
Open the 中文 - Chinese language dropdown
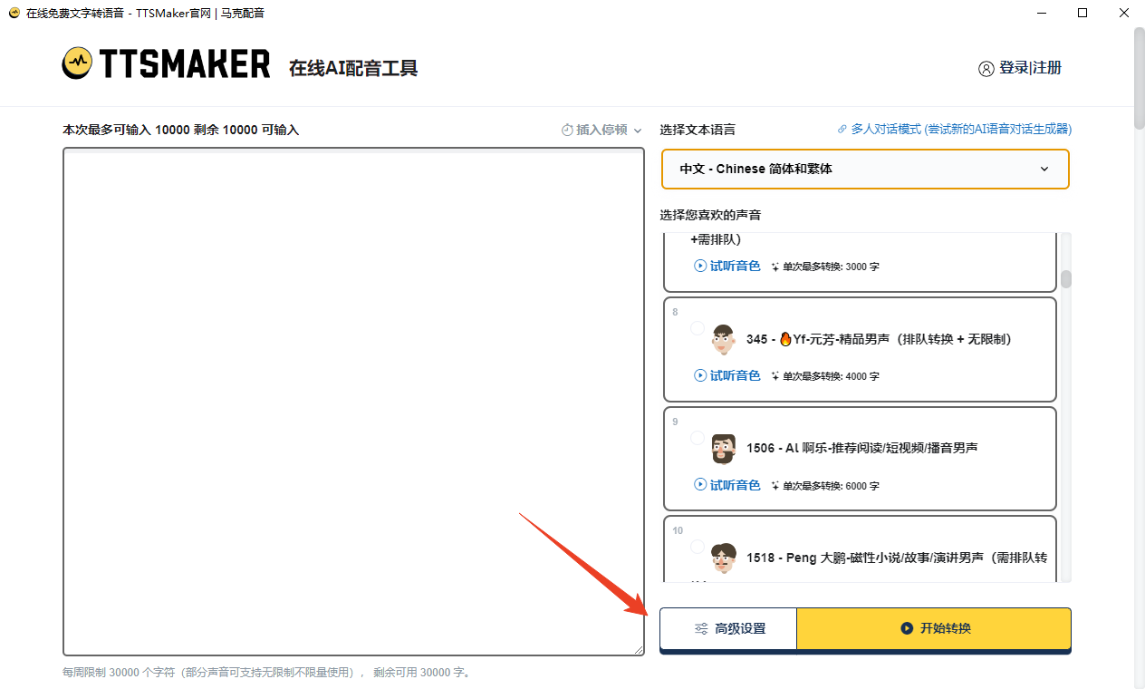[865, 170]
